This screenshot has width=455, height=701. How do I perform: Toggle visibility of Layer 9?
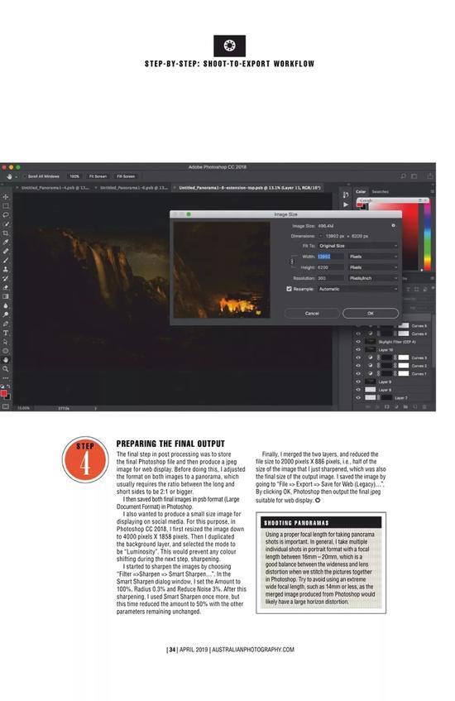coord(358,382)
